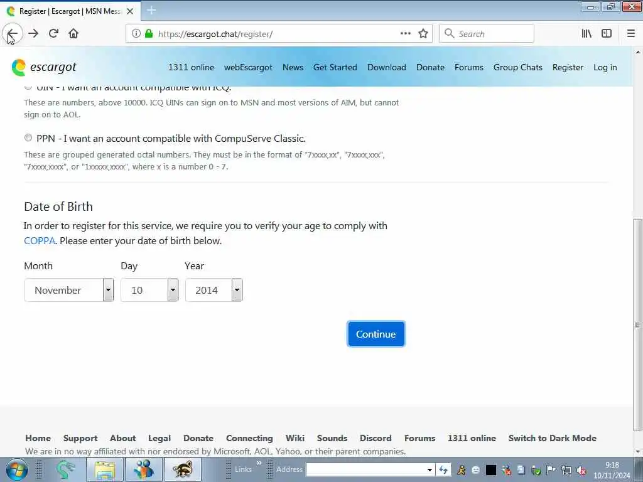
Task: Click the browser forward arrow
Action: (33, 33)
